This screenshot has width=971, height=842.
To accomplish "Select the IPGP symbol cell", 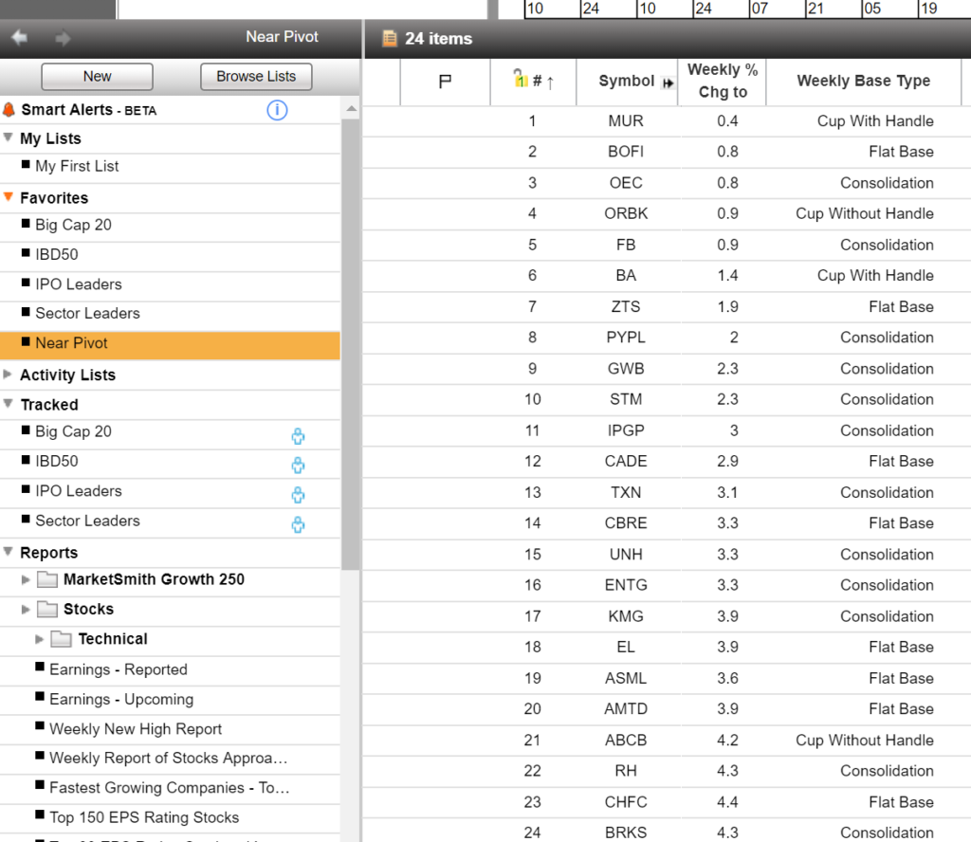I will (x=626, y=430).
